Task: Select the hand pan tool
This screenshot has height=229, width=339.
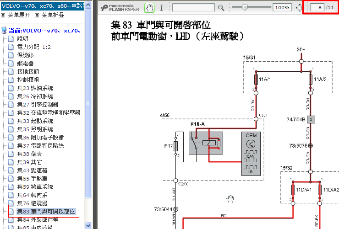Action: [149, 8]
